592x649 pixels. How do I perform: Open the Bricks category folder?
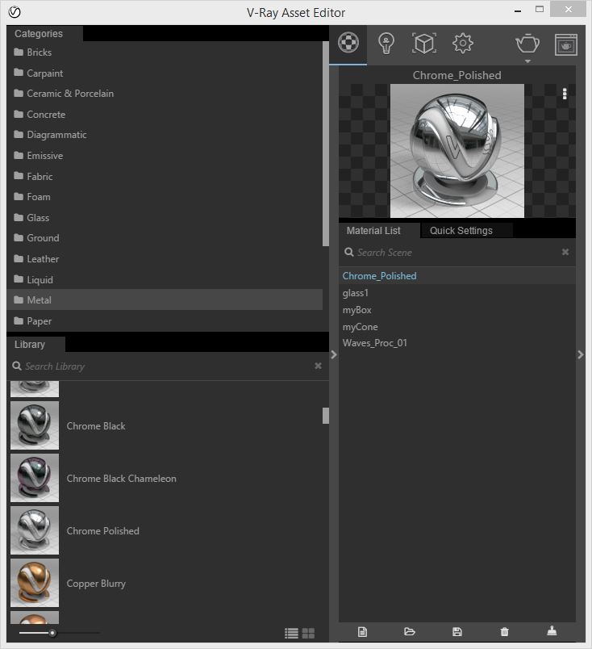[x=165, y=52]
